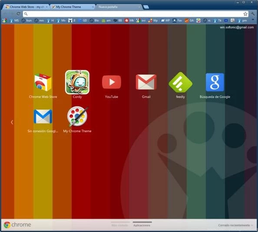The image size is (258, 232).
Task: Open the ovi bookmark
Action: coord(141,20)
